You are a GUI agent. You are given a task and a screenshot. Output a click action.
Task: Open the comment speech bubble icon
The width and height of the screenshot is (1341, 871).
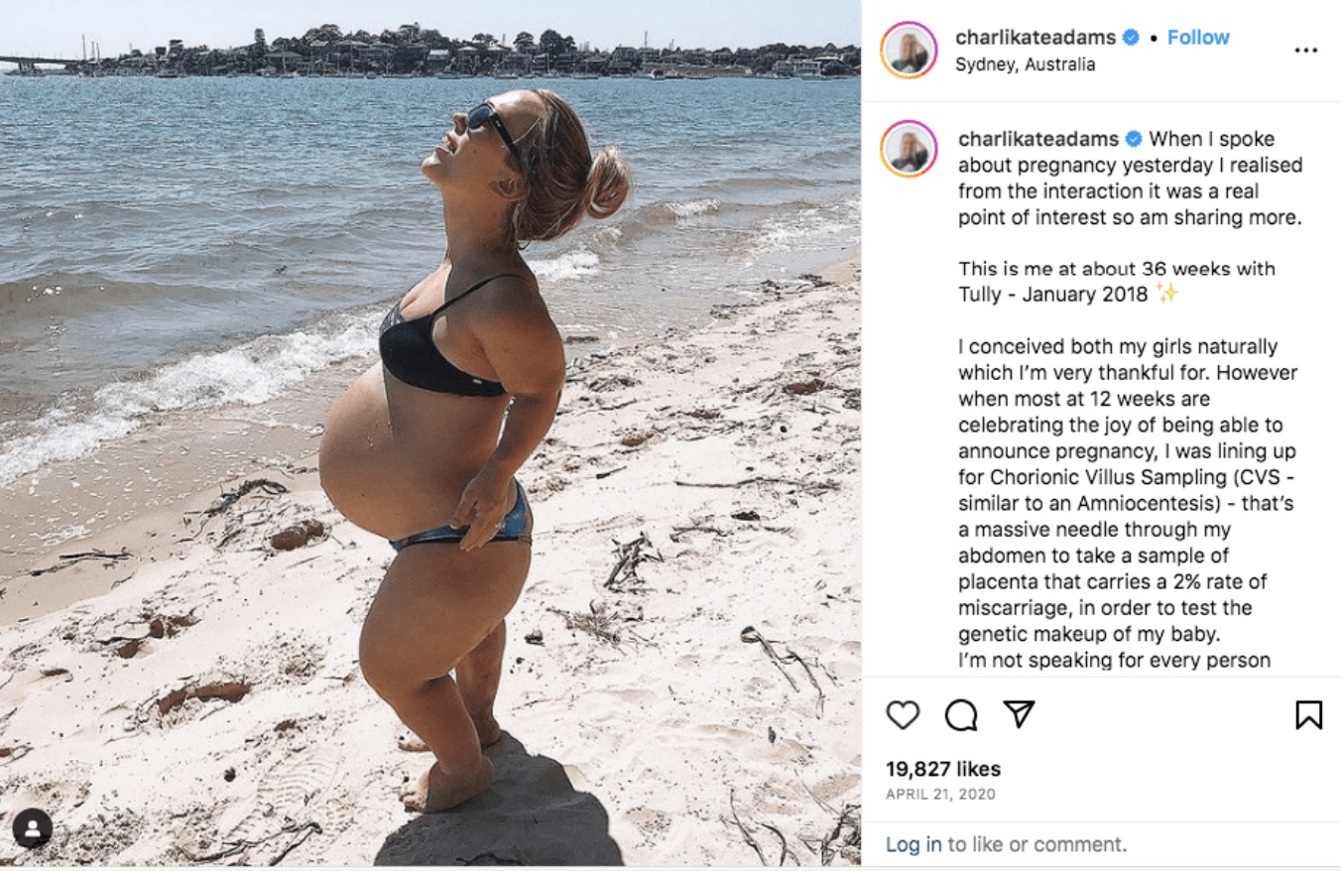click(x=960, y=714)
